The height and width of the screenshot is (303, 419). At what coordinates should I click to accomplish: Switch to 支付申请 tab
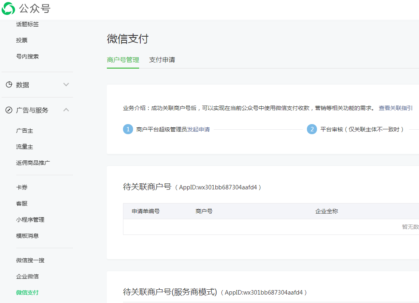[162, 60]
